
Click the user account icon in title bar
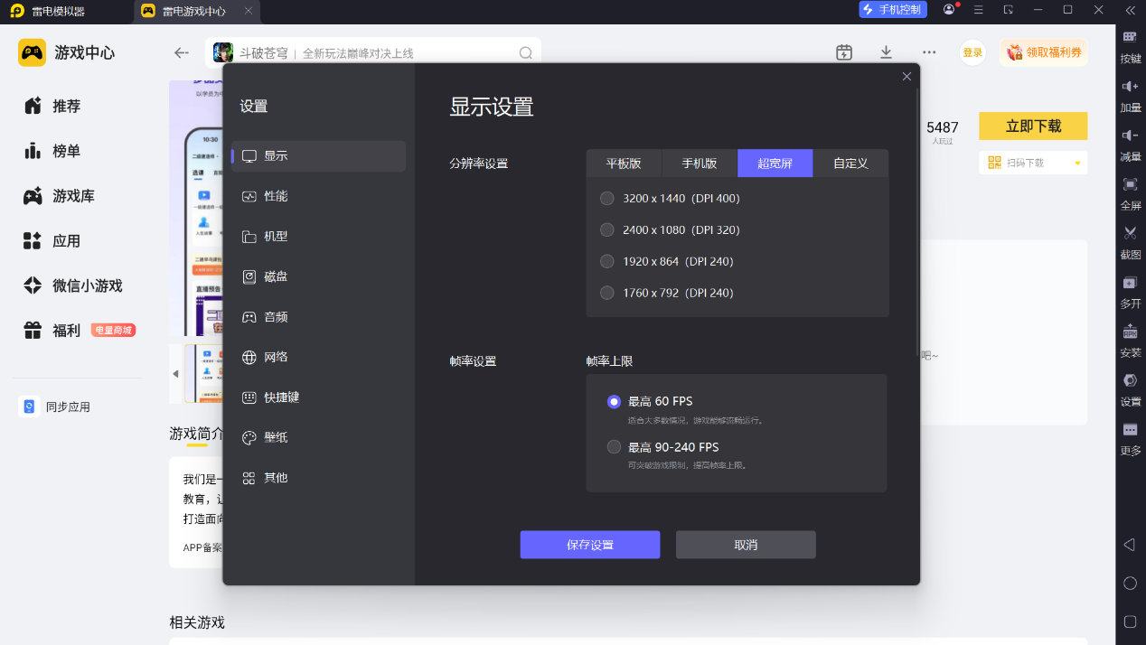949,10
